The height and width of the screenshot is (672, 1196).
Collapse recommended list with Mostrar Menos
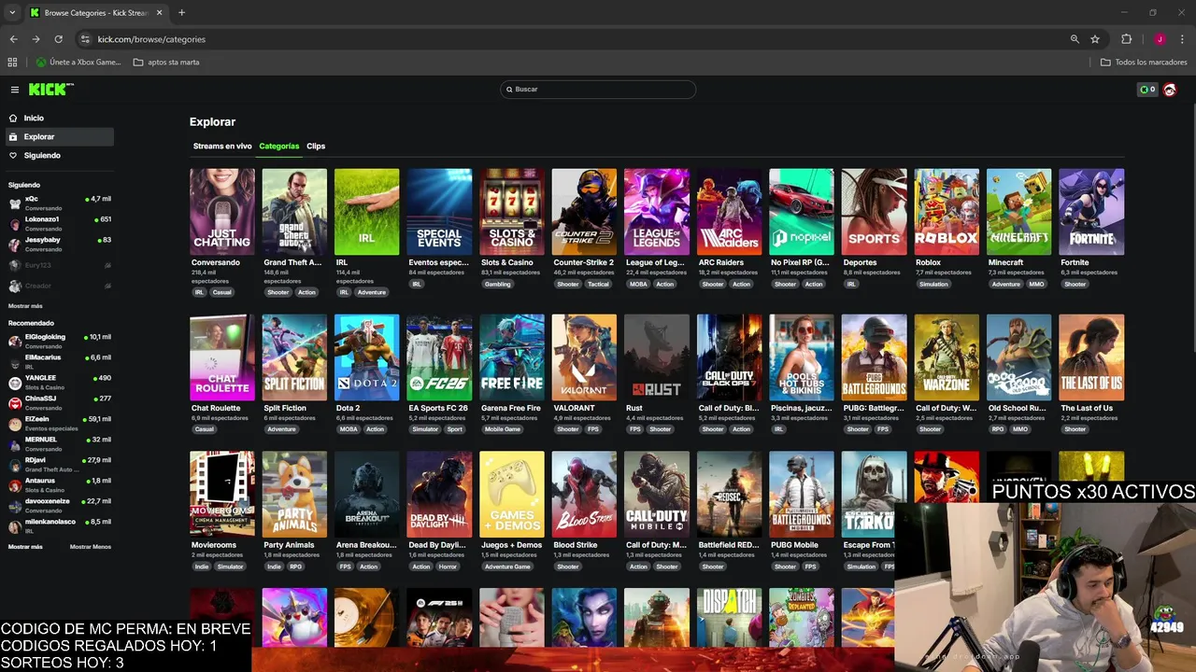tap(91, 547)
